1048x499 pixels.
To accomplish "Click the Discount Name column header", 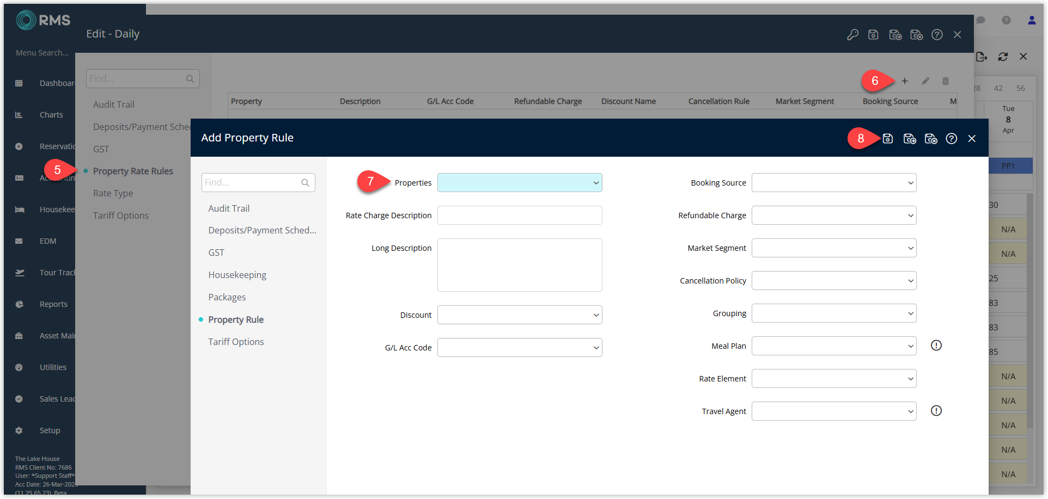I will point(629,101).
